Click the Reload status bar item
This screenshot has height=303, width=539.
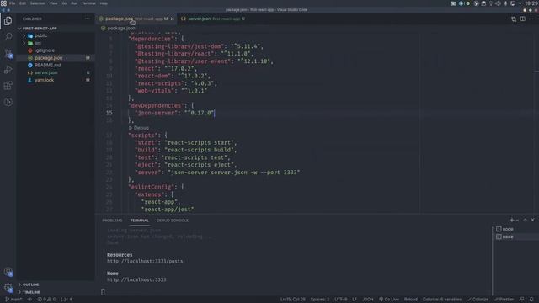[x=410, y=300]
